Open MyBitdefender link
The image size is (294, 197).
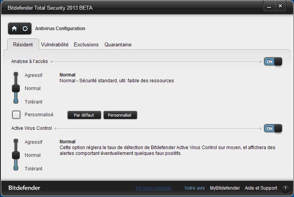coord(225,188)
